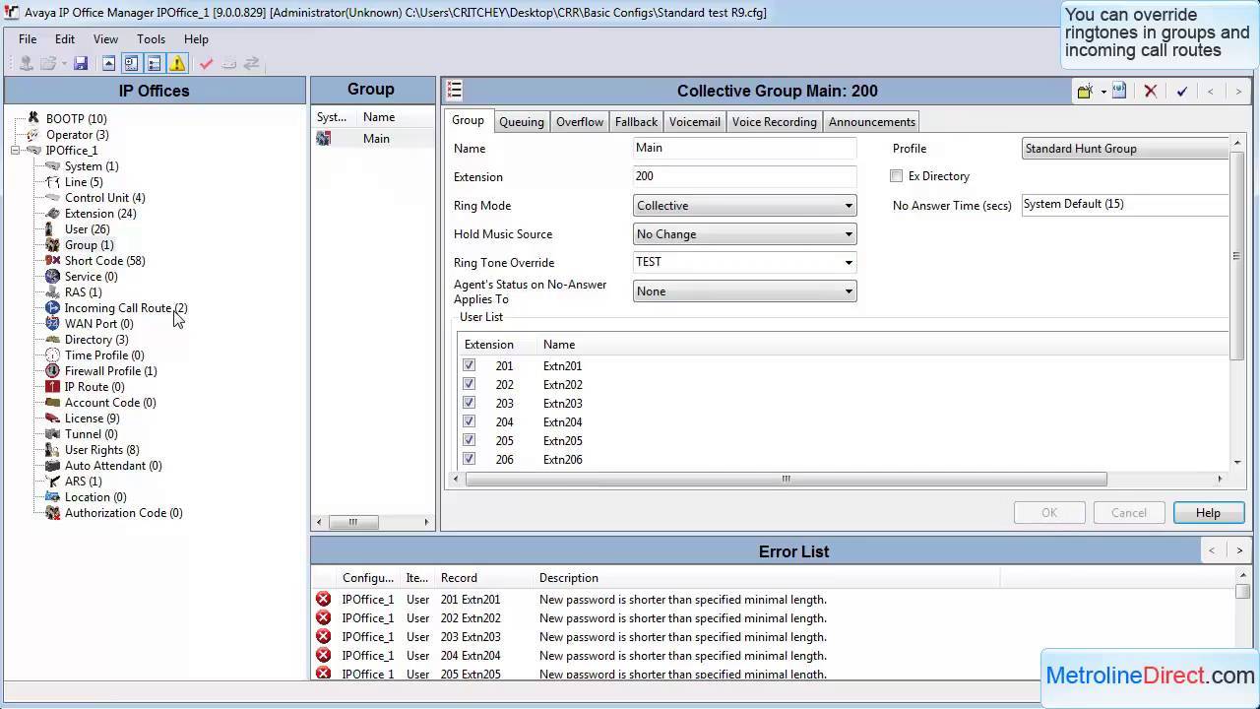This screenshot has height=709, width=1260.
Task: Click the error icon for 203 Extn203
Action: [323, 636]
